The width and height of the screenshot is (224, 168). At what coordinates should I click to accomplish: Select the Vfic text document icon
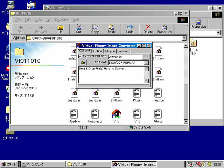pos(137,116)
